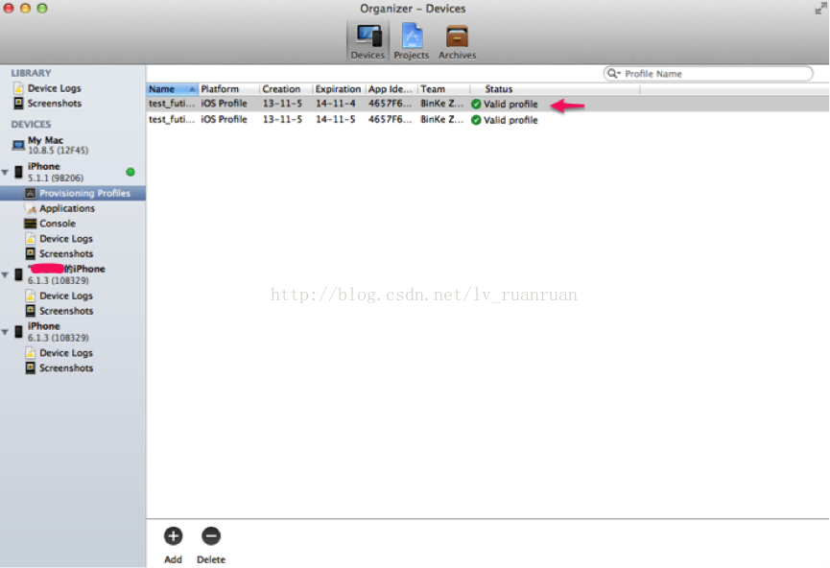
Task: Select Screenshots under Library
Action: [x=54, y=104]
